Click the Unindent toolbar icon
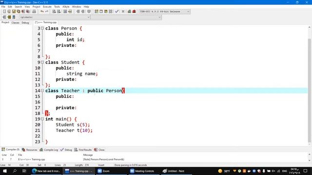 pyautogui.click(x=83, y=12)
